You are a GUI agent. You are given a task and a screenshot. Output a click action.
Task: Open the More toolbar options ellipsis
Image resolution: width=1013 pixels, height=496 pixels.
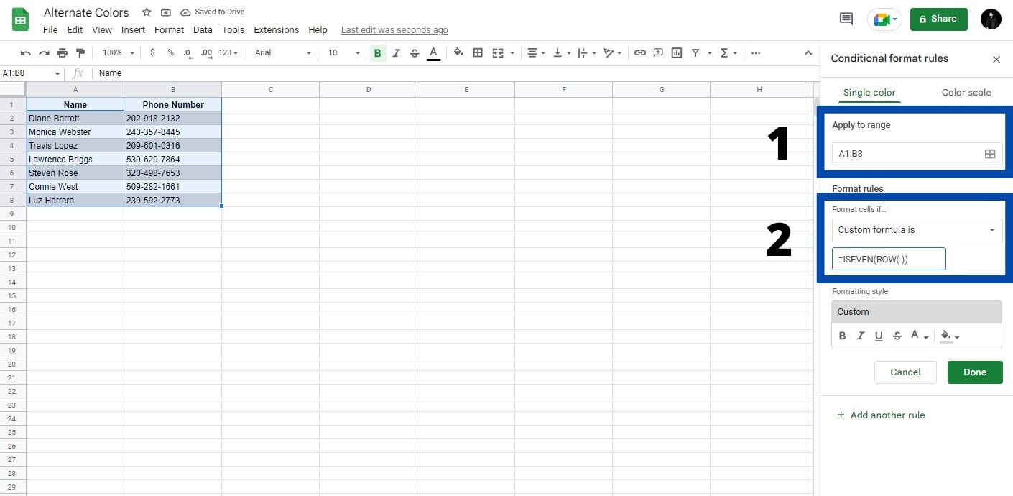coord(756,52)
